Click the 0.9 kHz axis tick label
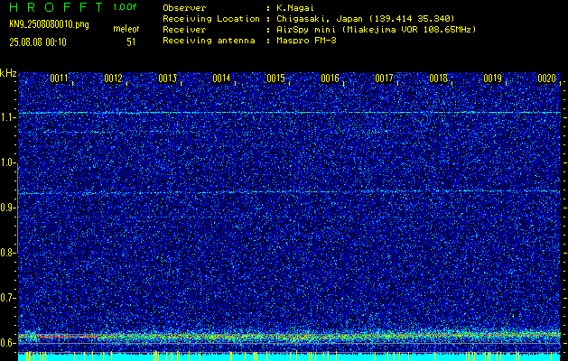This screenshot has width=568, height=361. (x=7, y=208)
